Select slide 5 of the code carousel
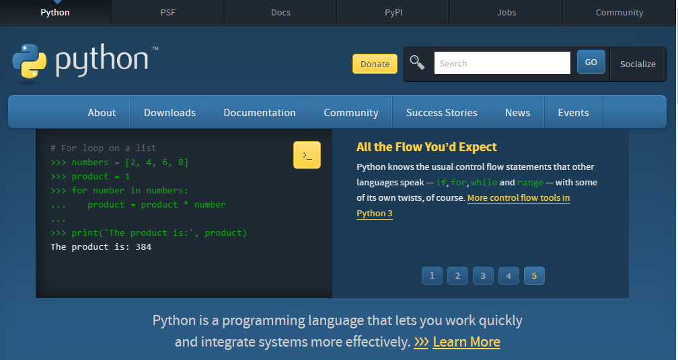This screenshot has width=678, height=360. click(534, 275)
